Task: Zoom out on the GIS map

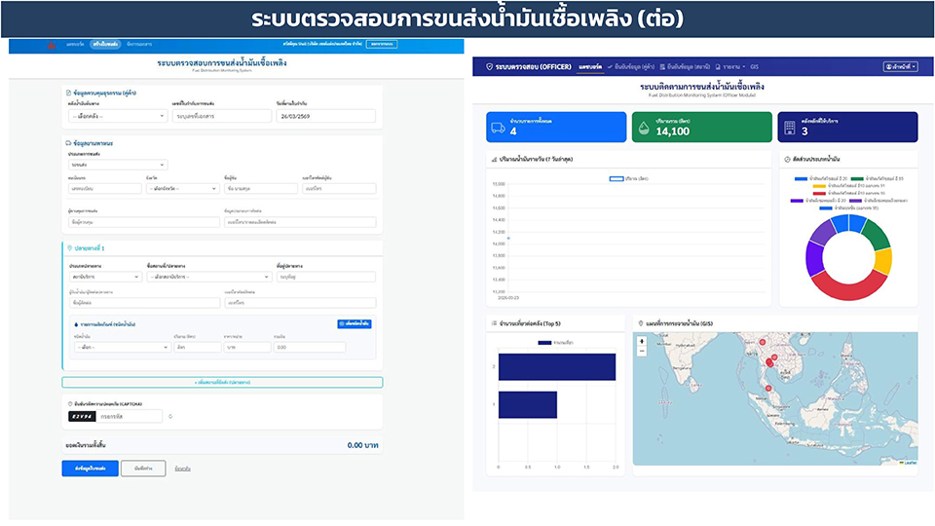Action: click(640, 352)
